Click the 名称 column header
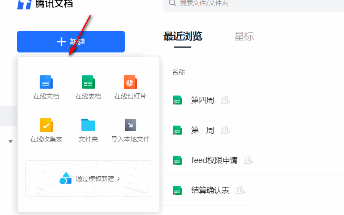 pyautogui.click(x=178, y=72)
